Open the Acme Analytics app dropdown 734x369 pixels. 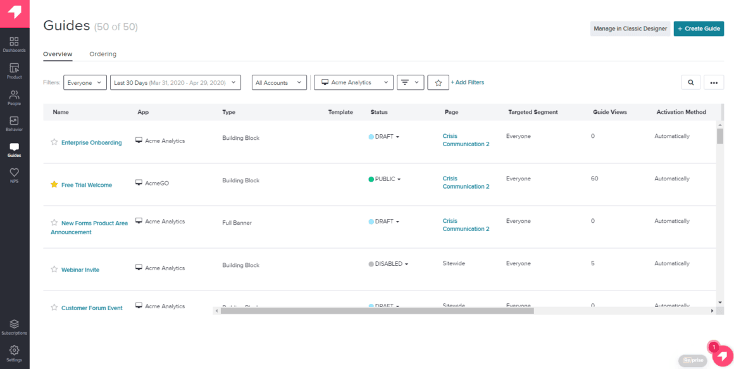(354, 82)
